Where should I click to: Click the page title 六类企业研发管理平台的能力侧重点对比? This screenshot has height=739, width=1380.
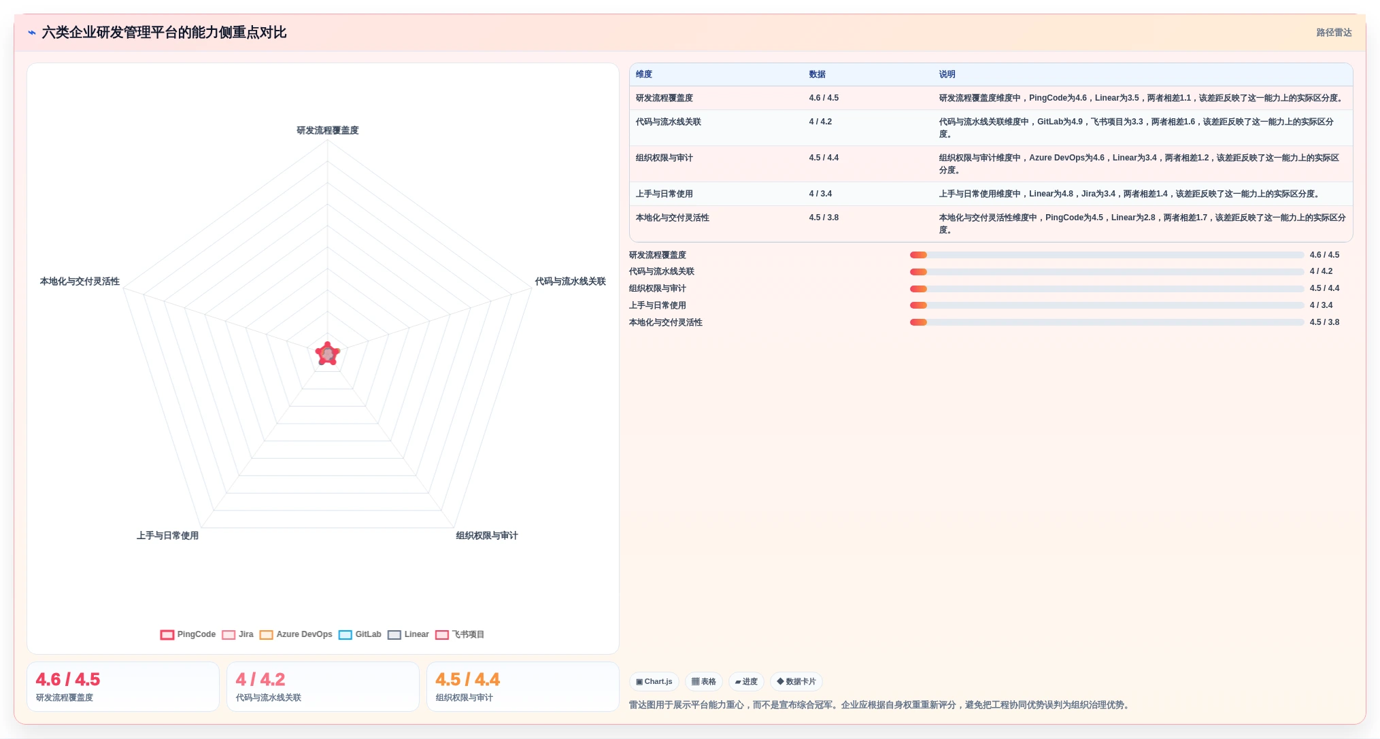point(164,33)
